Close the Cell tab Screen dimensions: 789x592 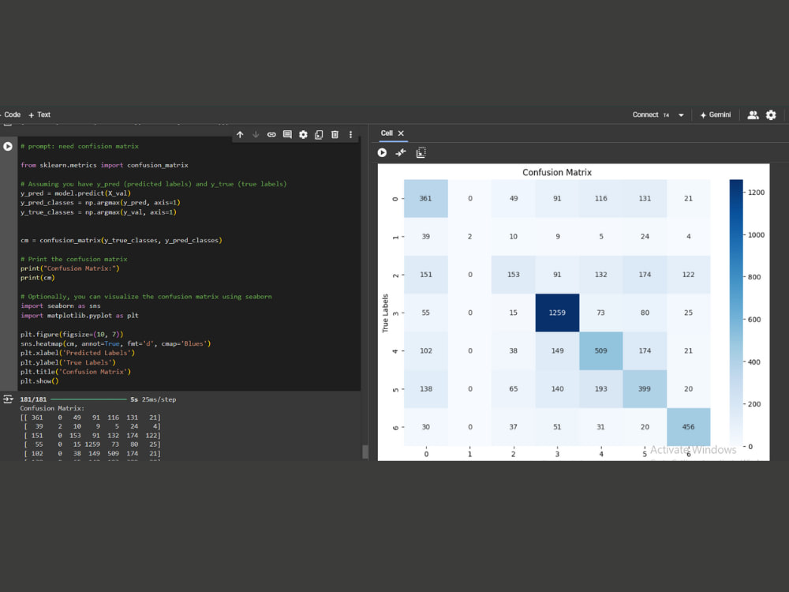pyautogui.click(x=401, y=133)
